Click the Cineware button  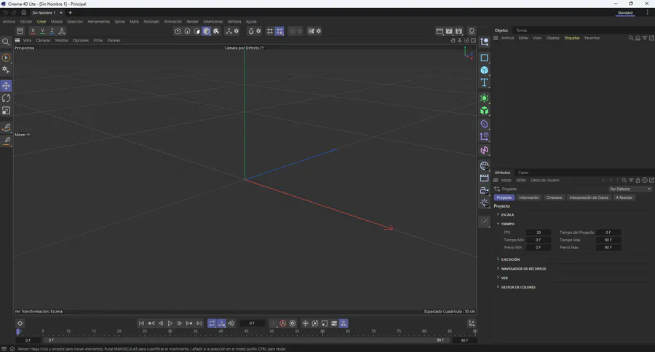pos(555,197)
